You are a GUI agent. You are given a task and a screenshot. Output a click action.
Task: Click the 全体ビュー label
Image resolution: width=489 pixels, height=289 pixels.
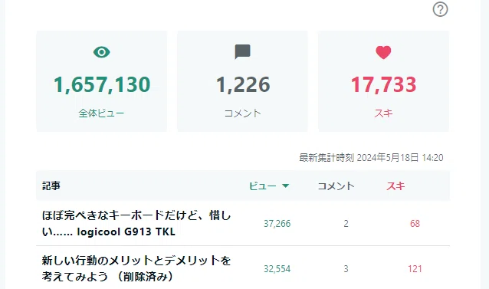(x=101, y=113)
